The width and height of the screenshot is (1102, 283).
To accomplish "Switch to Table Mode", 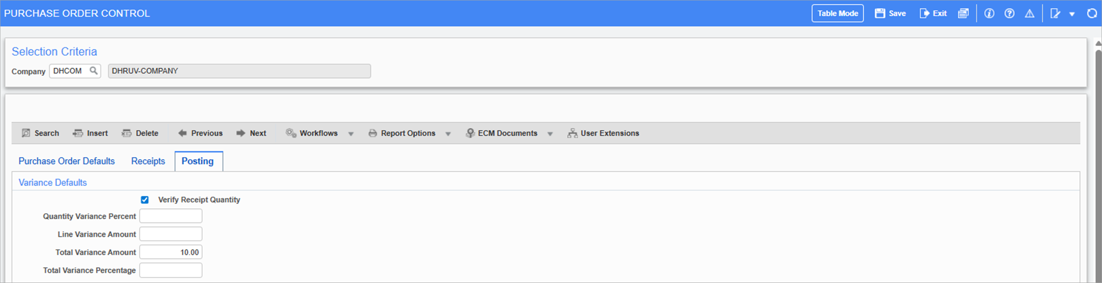I will [x=837, y=13].
